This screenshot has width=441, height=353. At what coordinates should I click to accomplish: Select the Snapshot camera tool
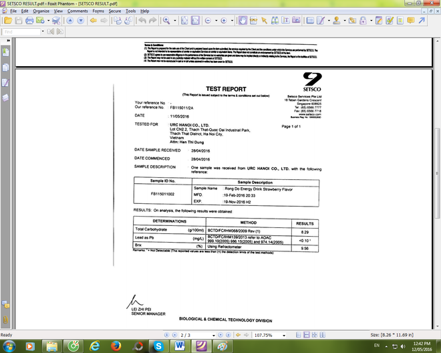pyautogui.click(x=296, y=20)
